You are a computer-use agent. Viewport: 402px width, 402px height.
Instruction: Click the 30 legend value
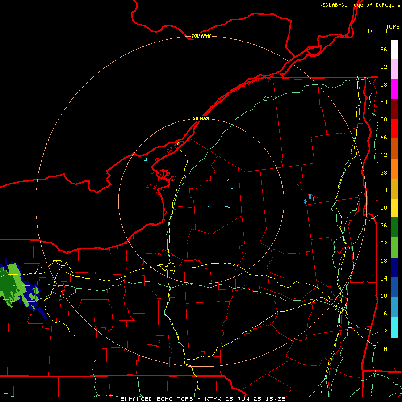384,208
